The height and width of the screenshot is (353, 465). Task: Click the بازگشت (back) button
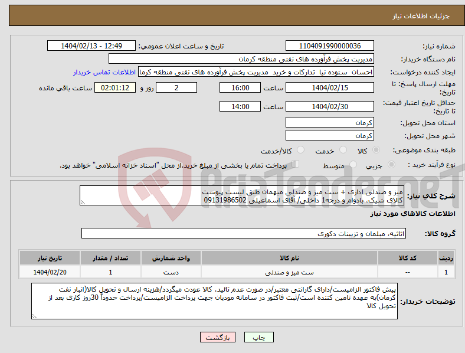click(x=218, y=337)
